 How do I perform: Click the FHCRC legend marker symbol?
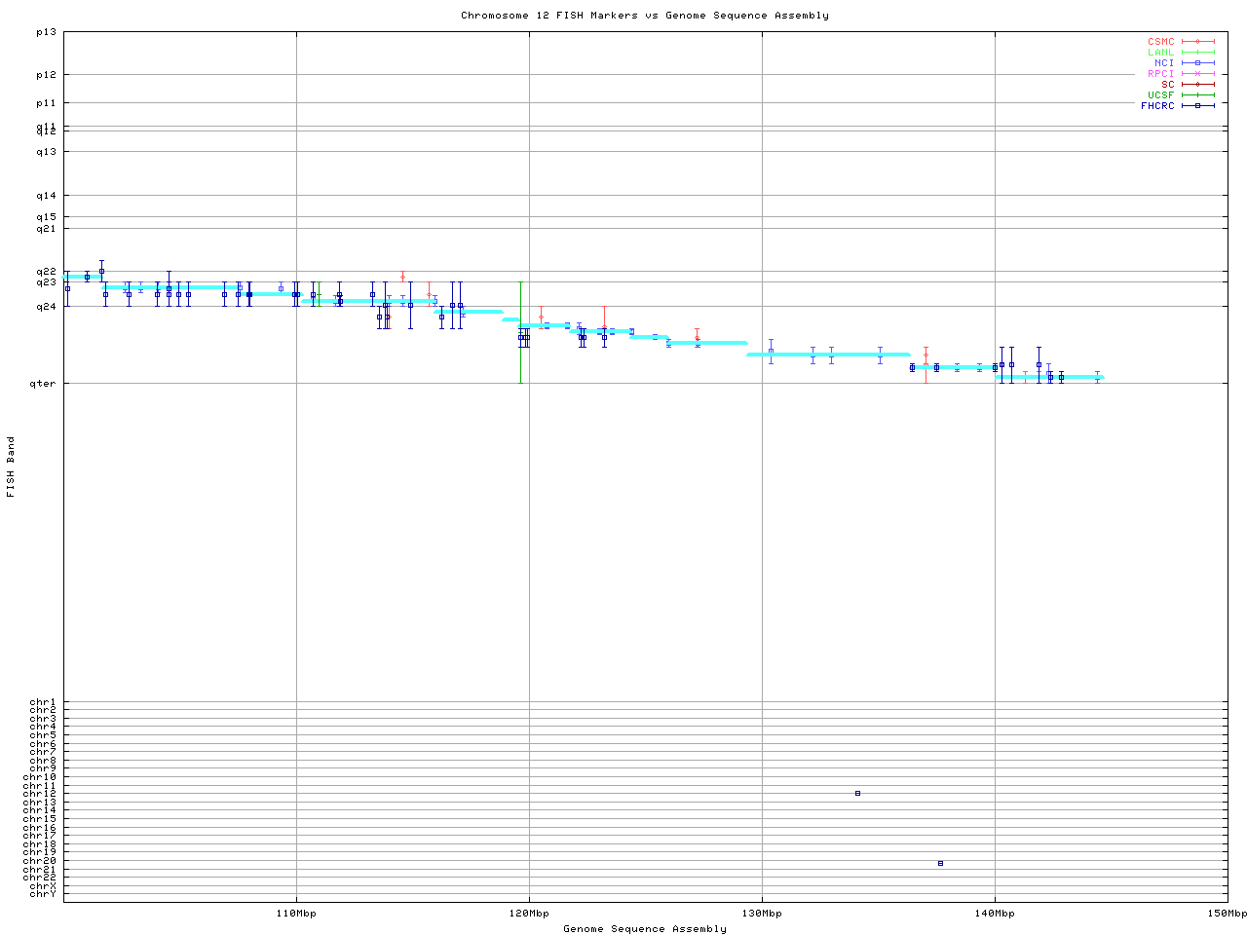click(1197, 106)
